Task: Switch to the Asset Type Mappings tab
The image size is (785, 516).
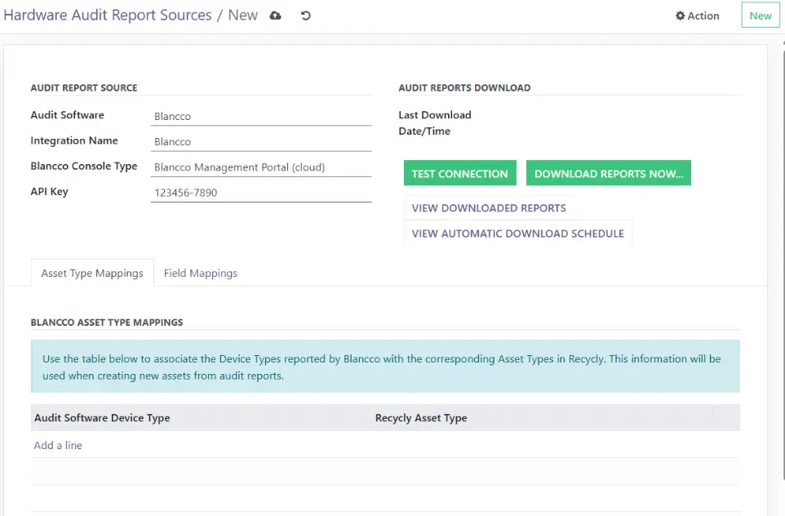Action: (92, 273)
